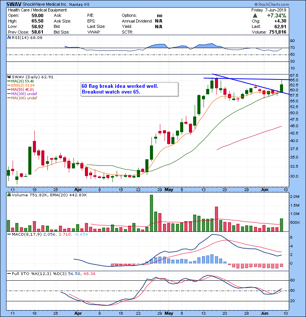
Task: Click the High value 65.50
Action: pos(37,21)
